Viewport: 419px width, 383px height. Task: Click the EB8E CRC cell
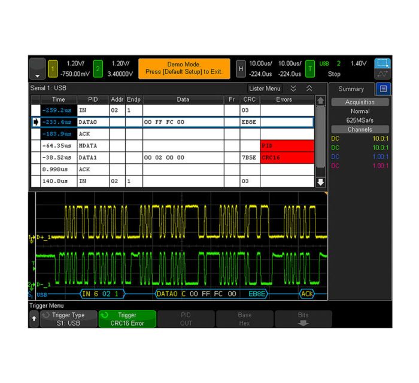[250, 122]
